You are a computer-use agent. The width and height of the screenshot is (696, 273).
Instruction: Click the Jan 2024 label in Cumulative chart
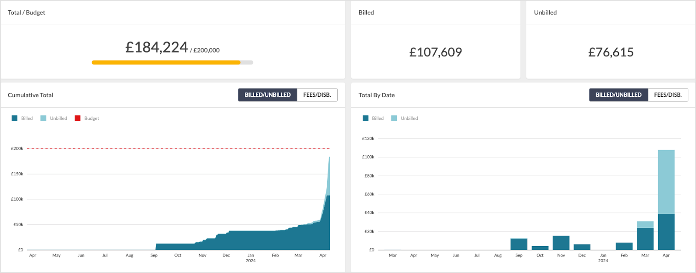251,258
